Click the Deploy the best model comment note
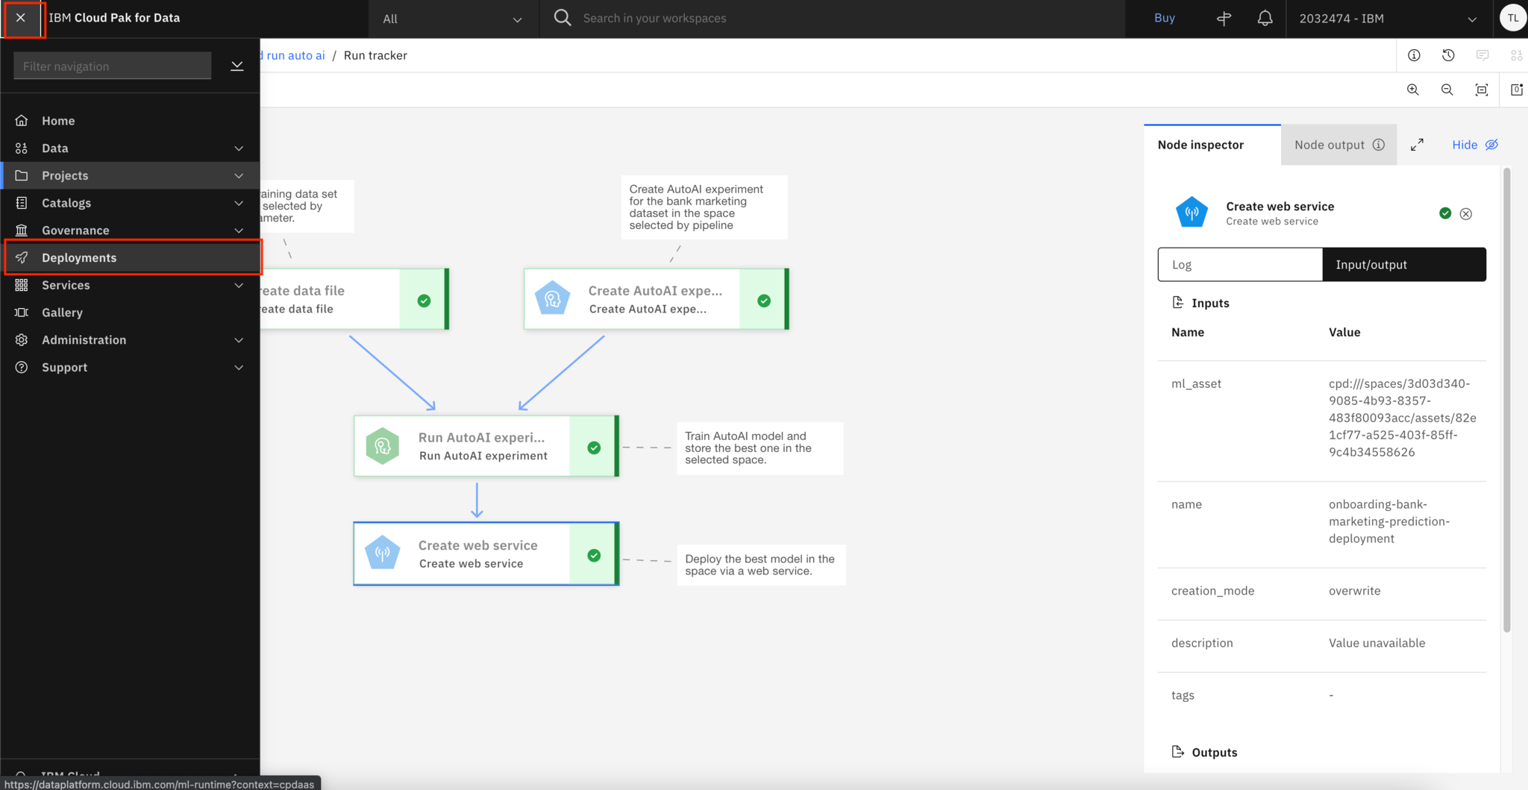The image size is (1528, 790). click(760, 565)
